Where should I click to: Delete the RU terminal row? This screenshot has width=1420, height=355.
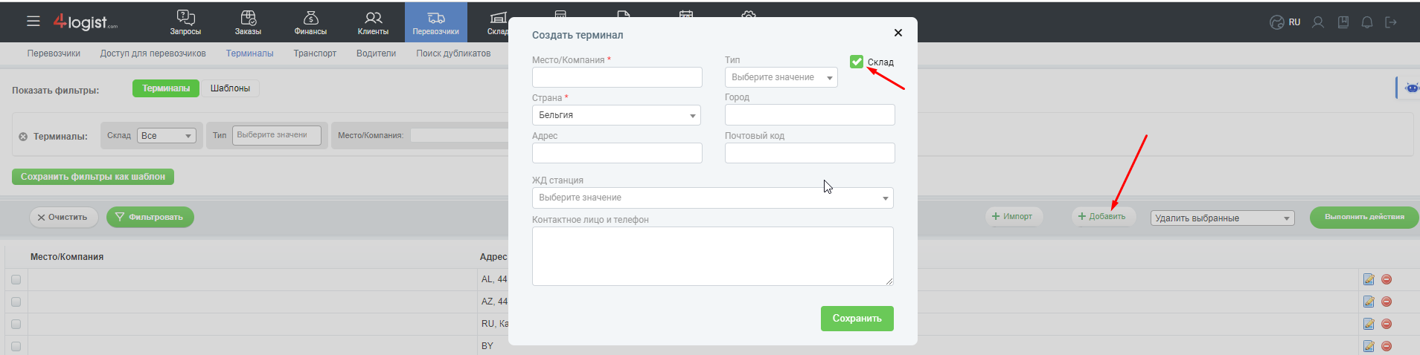pyautogui.click(x=1387, y=324)
